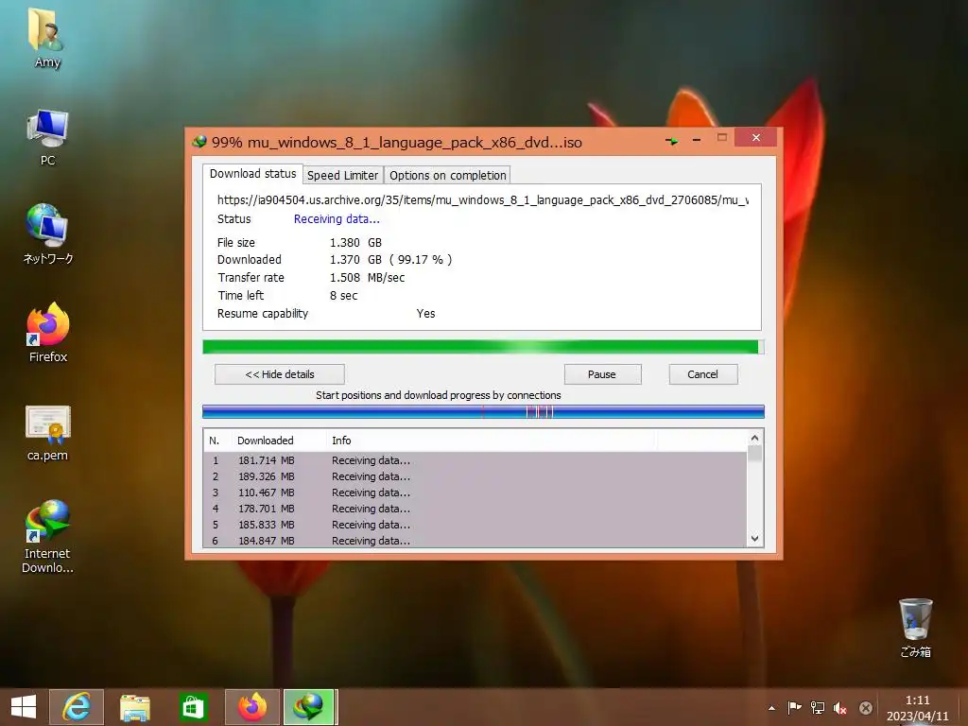Image resolution: width=968 pixels, height=726 pixels.
Task: Click the Resume capability Yes value
Action: click(425, 314)
